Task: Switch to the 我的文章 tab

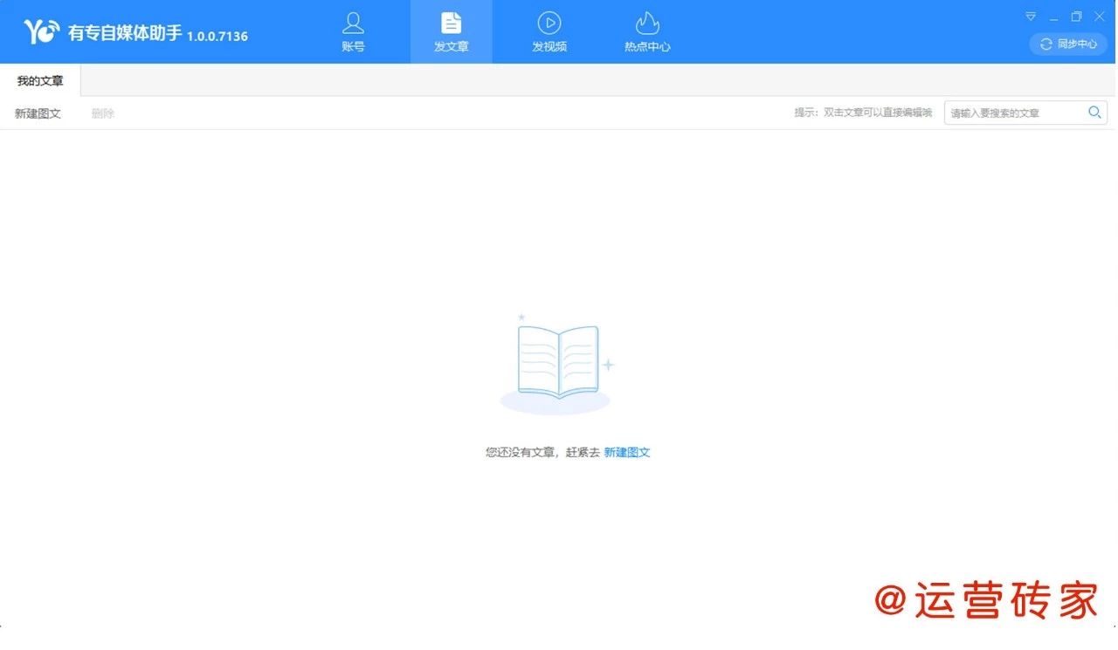Action: coord(38,80)
